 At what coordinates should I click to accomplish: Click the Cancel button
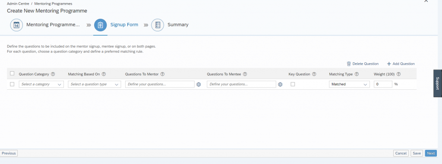click(x=401, y=153)
